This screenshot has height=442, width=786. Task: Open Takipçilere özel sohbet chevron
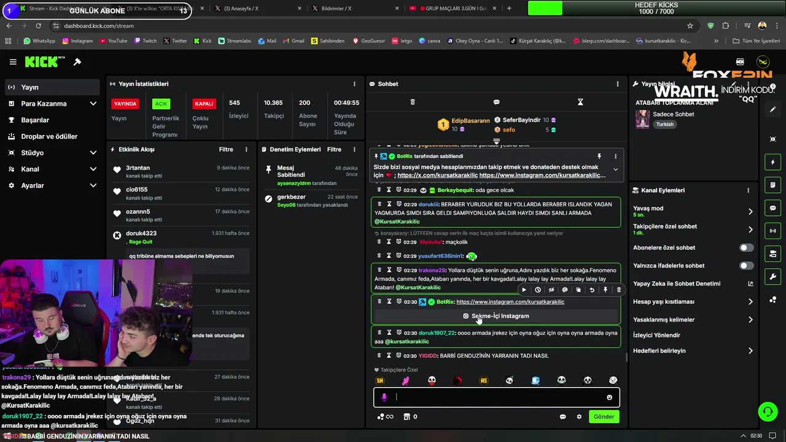[x=750, y=230]
